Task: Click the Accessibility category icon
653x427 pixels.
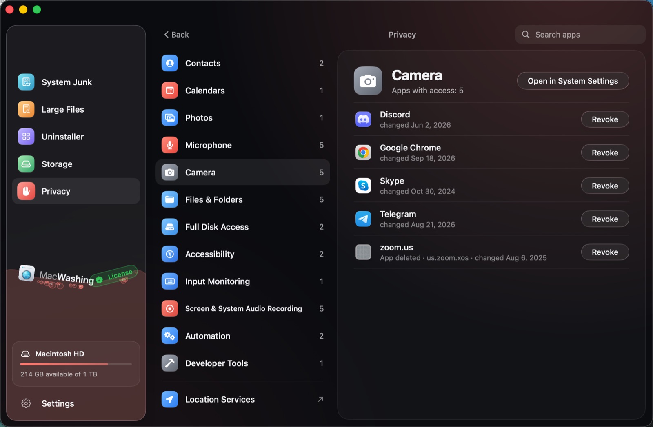Action: (170, 254)
